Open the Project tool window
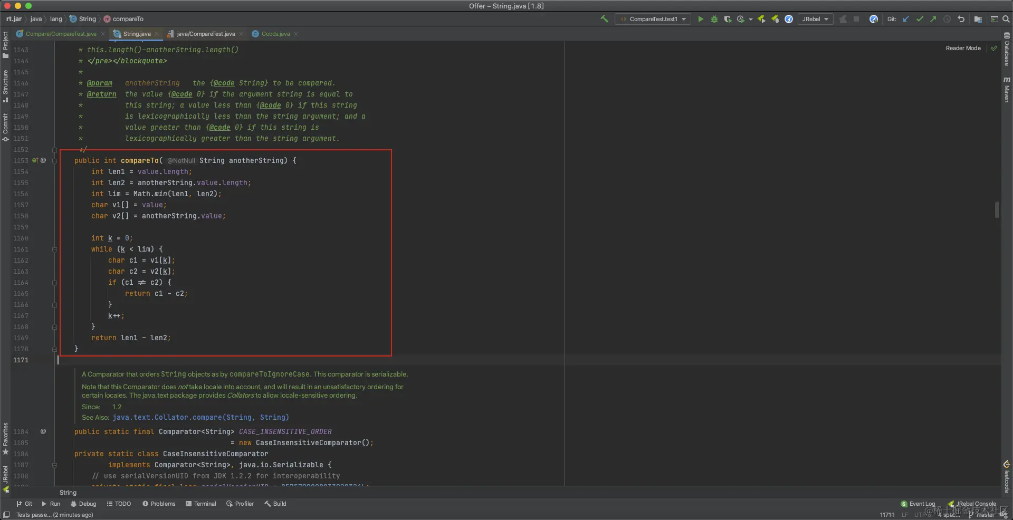 5,44
